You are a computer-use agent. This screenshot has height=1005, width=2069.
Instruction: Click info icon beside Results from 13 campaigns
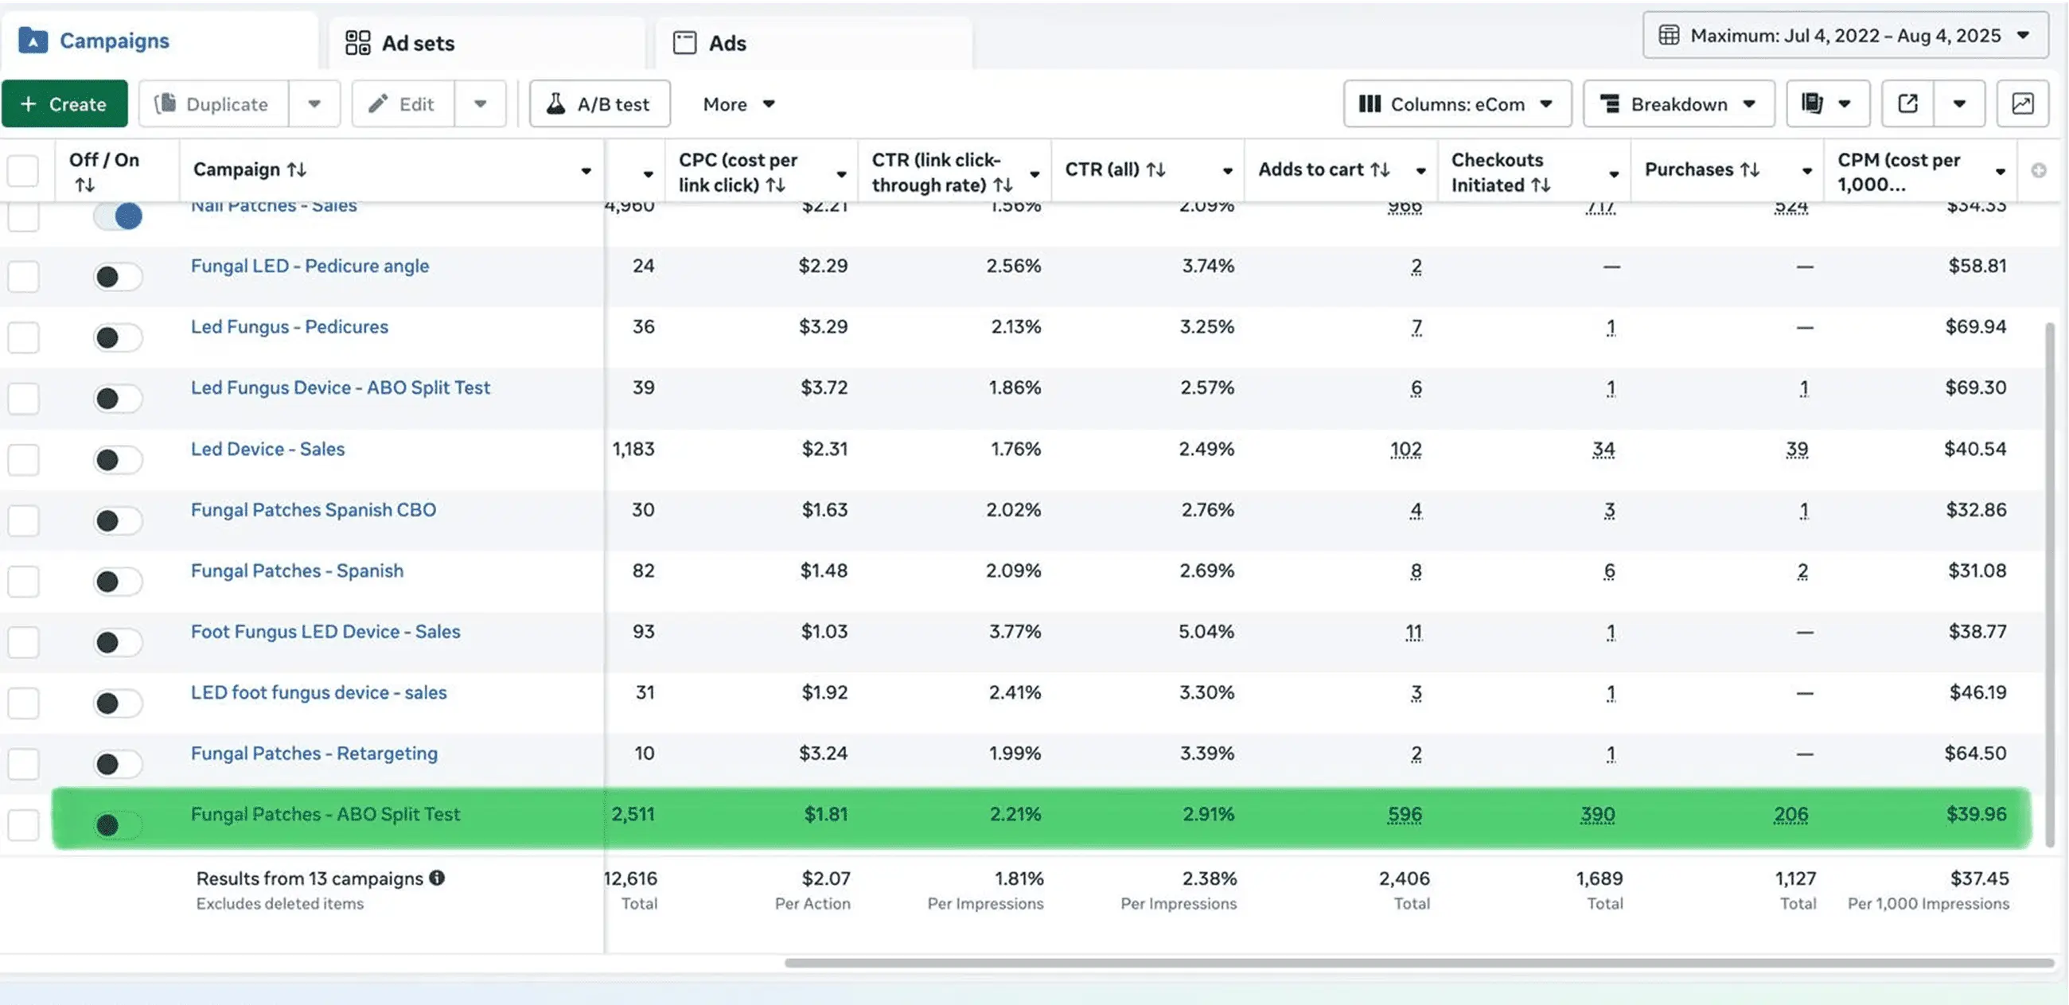point(437,878)
